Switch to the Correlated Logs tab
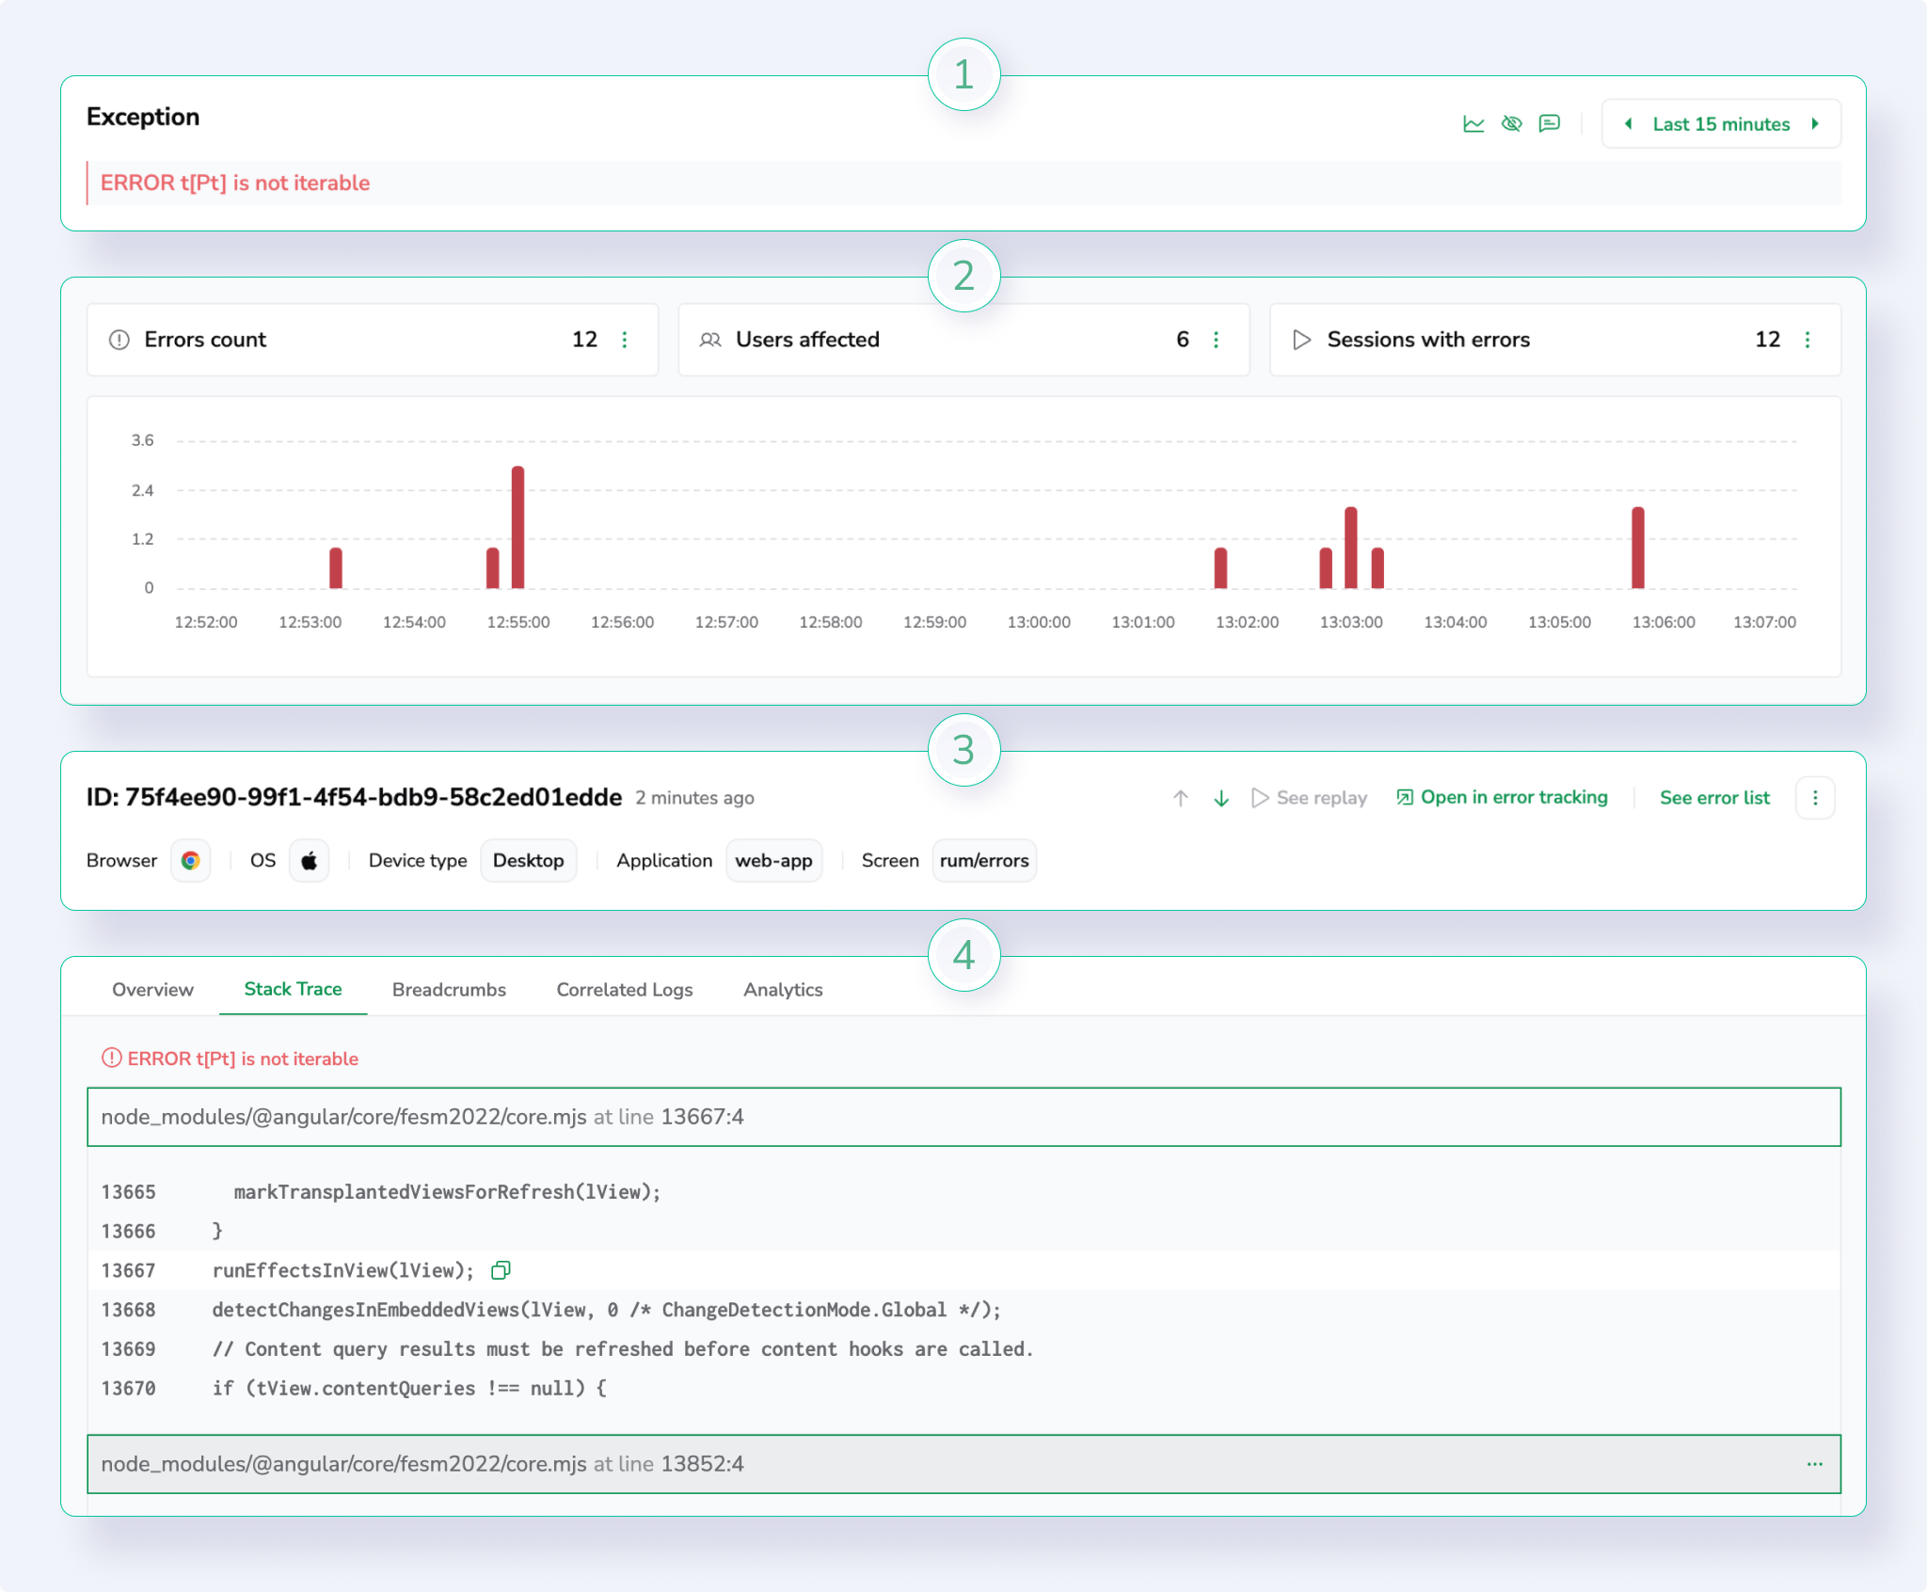This screenshot has width=1927, height=1592. 624,990
